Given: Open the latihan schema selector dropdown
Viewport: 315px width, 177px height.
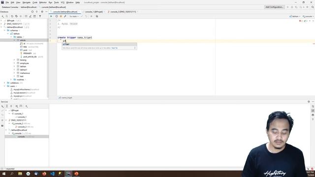Looking at the screenshot, I should pos(295,16).
